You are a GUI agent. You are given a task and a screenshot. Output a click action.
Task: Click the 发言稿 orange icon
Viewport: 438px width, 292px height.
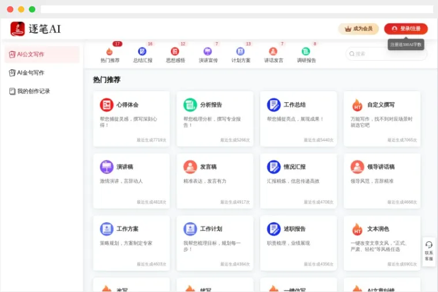190,167
